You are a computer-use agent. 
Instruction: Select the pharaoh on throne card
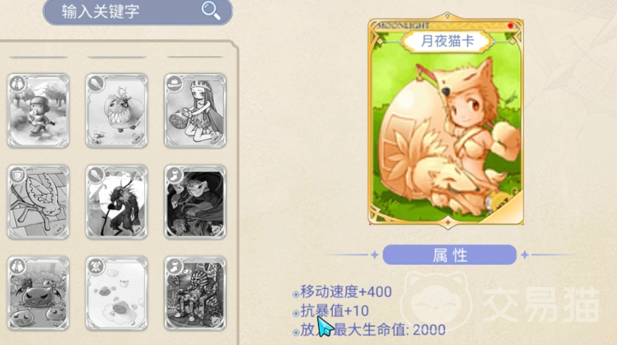pyautogui.click(x=195, y=294)
